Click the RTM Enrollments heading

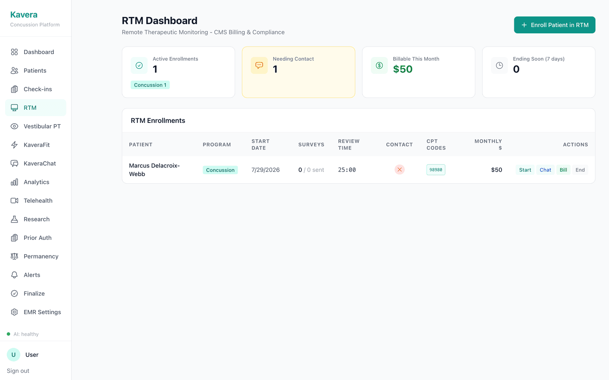158,120
